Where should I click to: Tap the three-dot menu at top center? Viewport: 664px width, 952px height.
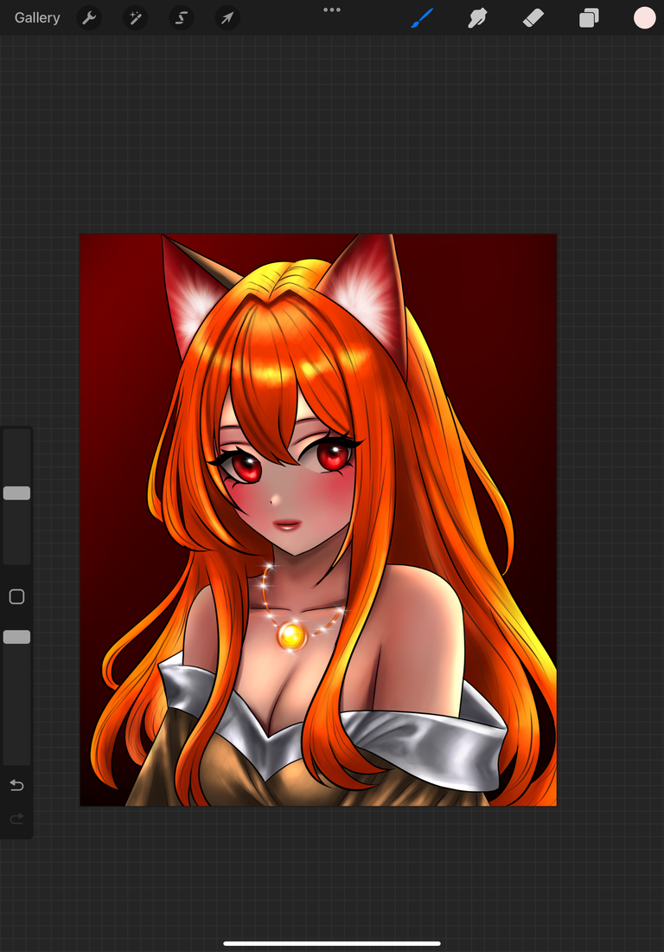click(332, 10)
